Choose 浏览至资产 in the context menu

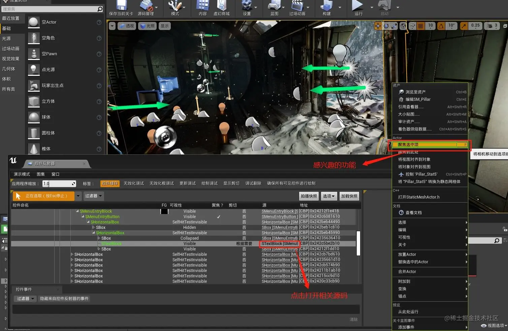(x=430, y=92)
